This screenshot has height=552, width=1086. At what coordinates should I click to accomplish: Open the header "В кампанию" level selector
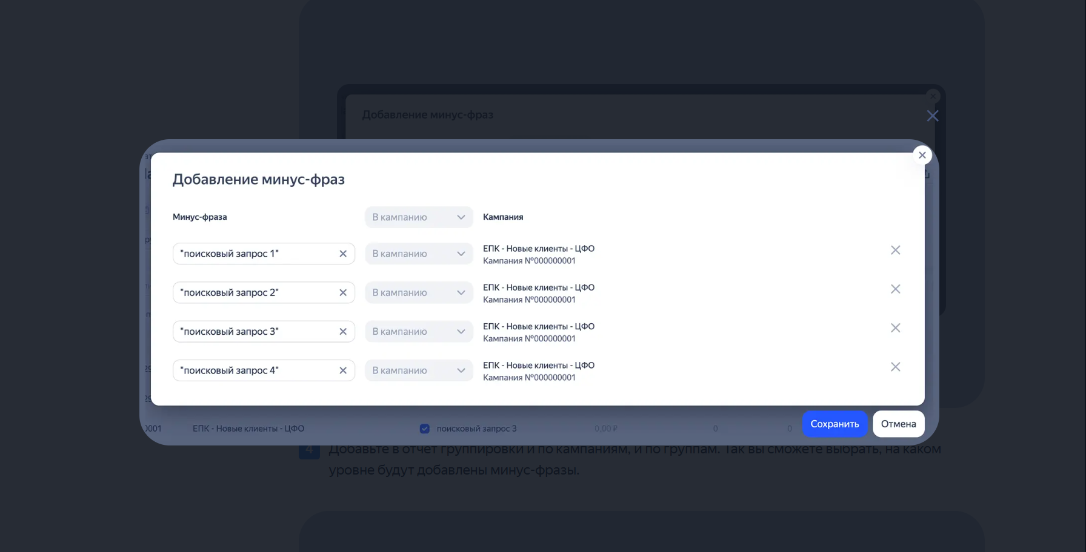click(419, 217)
